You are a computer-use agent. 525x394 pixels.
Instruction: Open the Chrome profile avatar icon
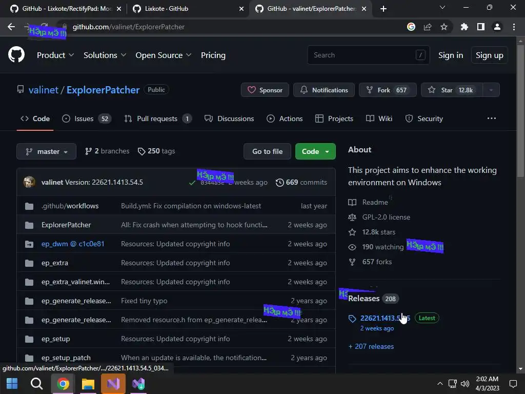click(x=497, y=27)
